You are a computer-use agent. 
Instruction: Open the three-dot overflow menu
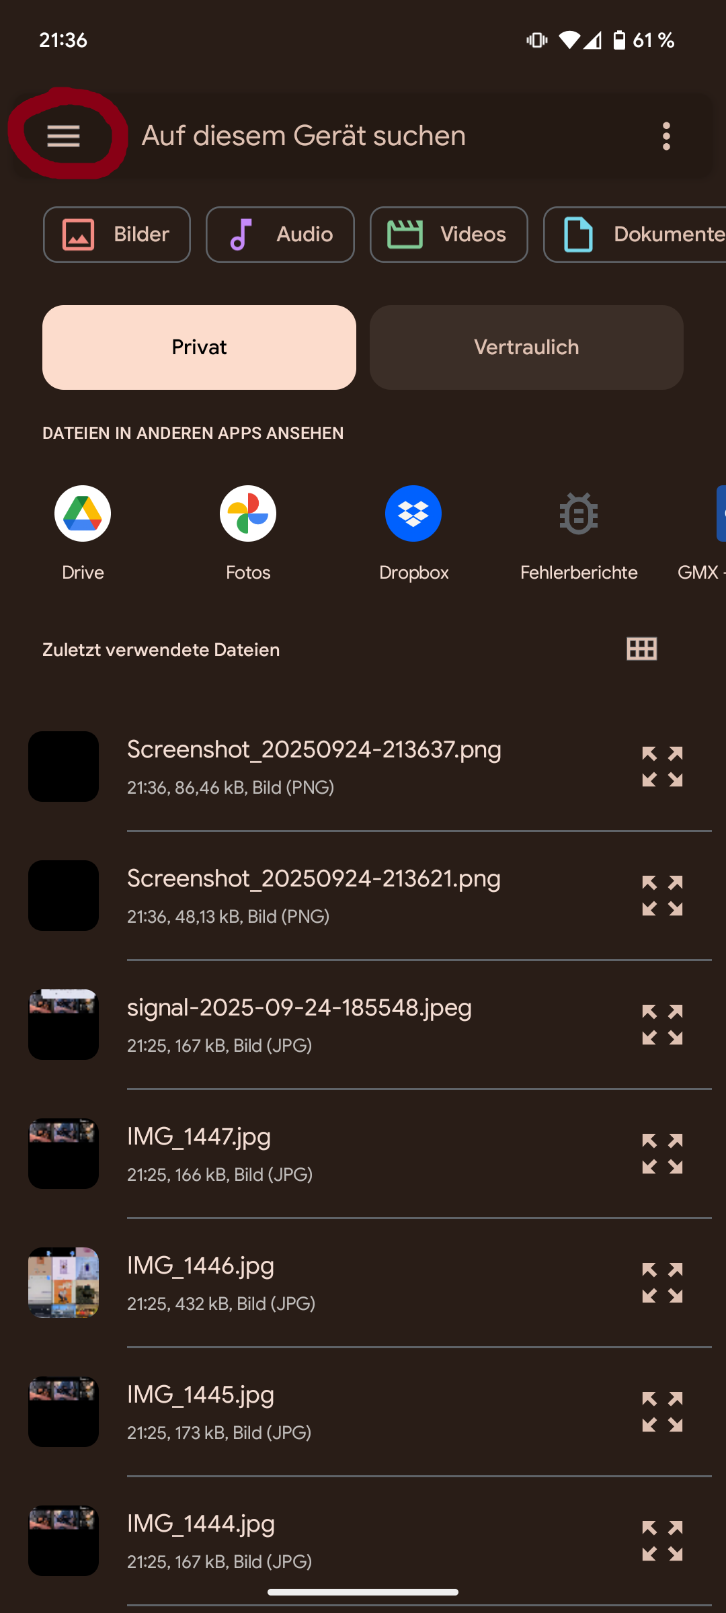(665, 136)
